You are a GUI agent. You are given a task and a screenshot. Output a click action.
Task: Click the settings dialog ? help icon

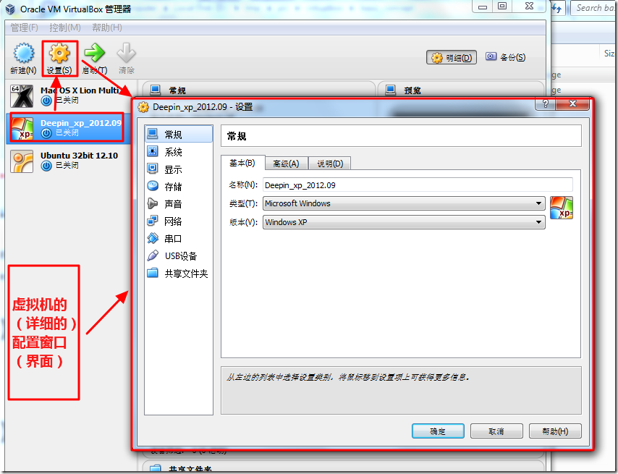pos(545,103)
